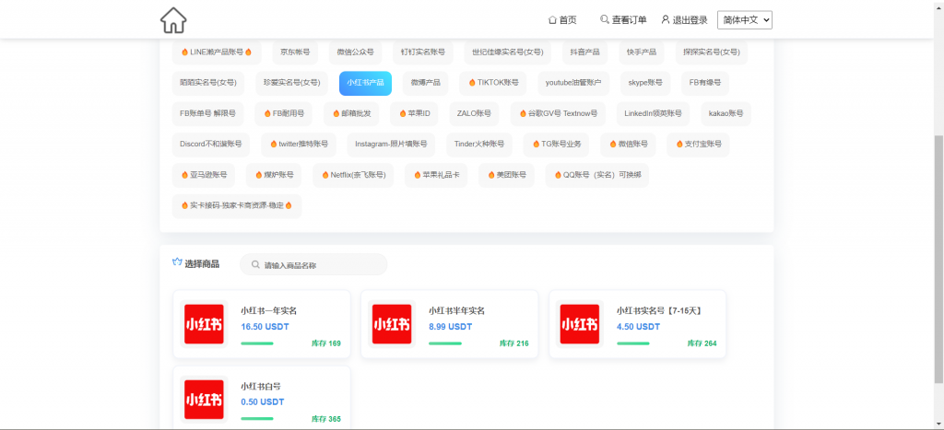The width and height of the screenshot is (944, 430).
Task: Click the 小红书 logo on the 7-15天 card
Action: pos(579,324)
